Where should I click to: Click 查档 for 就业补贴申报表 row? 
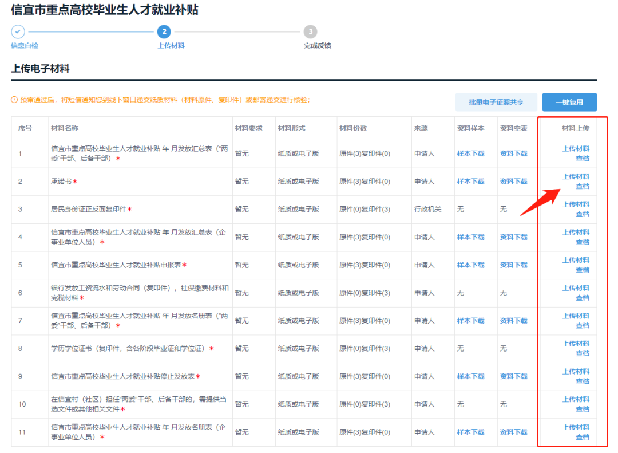[583, 270]
